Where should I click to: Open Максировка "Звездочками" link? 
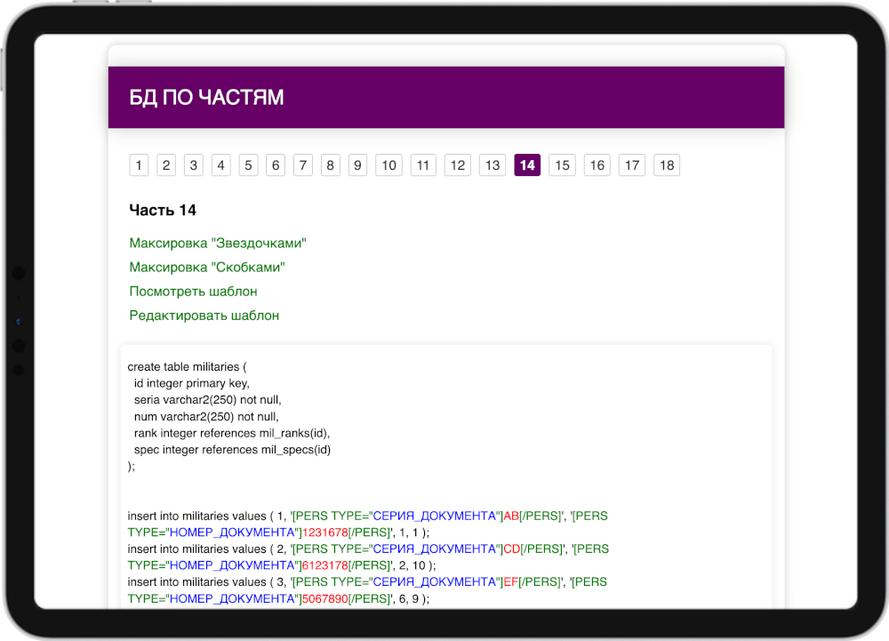point(218,244)
